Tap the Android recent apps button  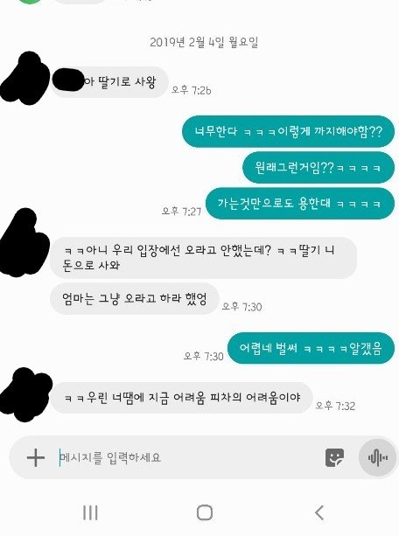pos(90,512)
